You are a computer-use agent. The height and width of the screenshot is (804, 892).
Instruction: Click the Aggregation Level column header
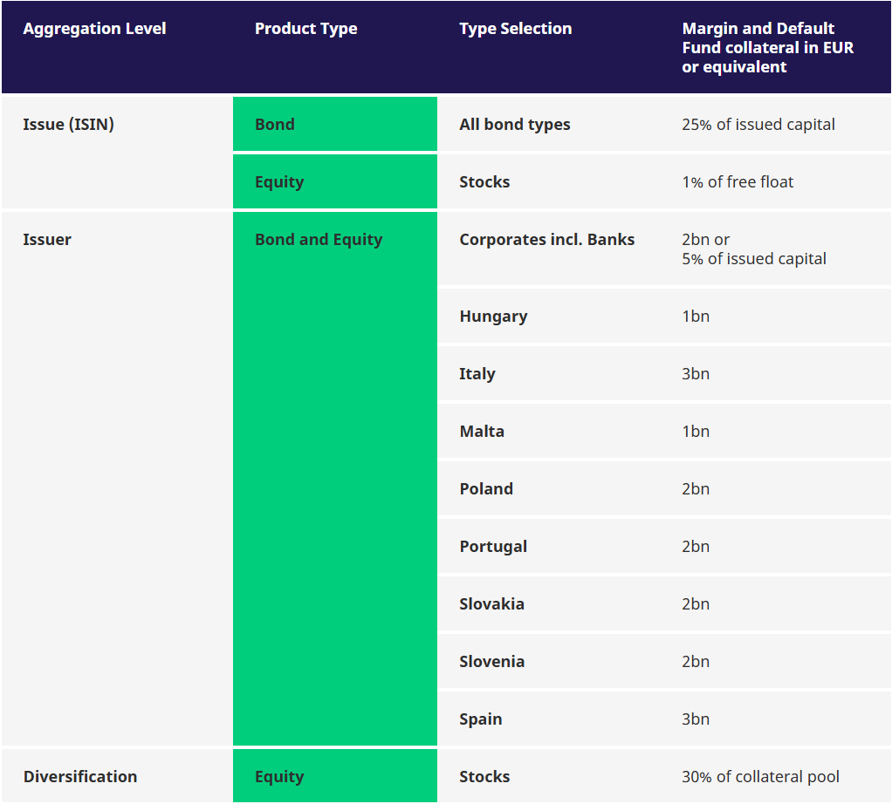coord(94,29)
